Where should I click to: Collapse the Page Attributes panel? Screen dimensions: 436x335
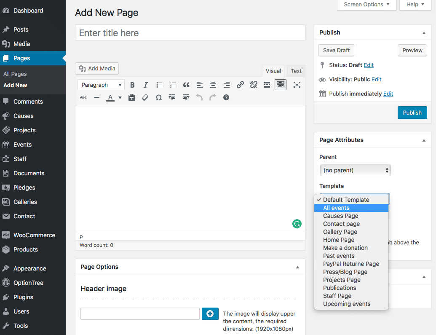point(424,140)
